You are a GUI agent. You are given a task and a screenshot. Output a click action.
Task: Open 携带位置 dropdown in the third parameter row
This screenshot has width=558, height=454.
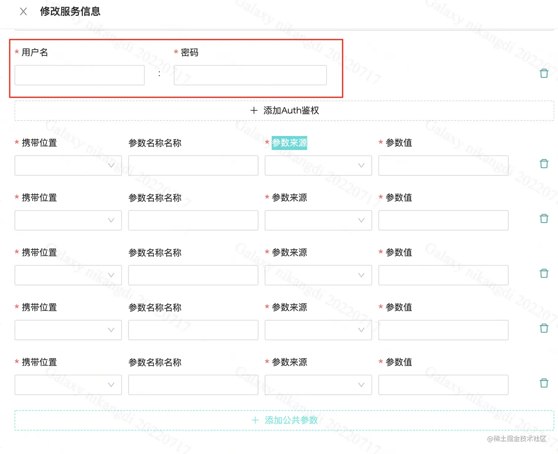click(x=68, y=275)
